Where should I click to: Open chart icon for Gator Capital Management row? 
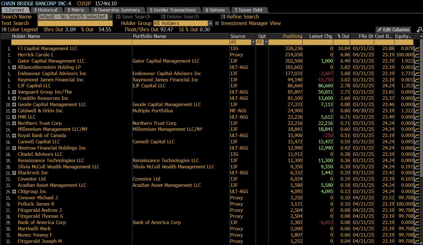pyautogui.click(x=417, y=61)
